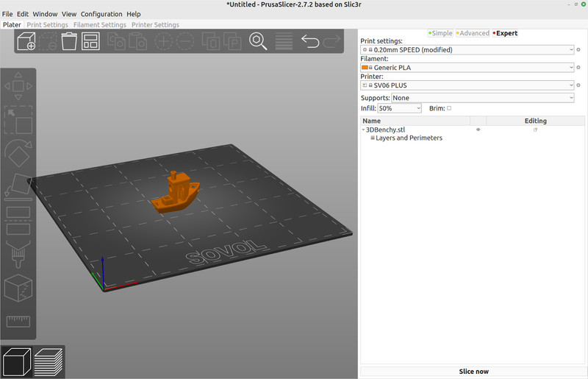This screenshot has height=379, width=588.
Task: Switch to sliced layers preview
Action: click(x=49, y=362)
